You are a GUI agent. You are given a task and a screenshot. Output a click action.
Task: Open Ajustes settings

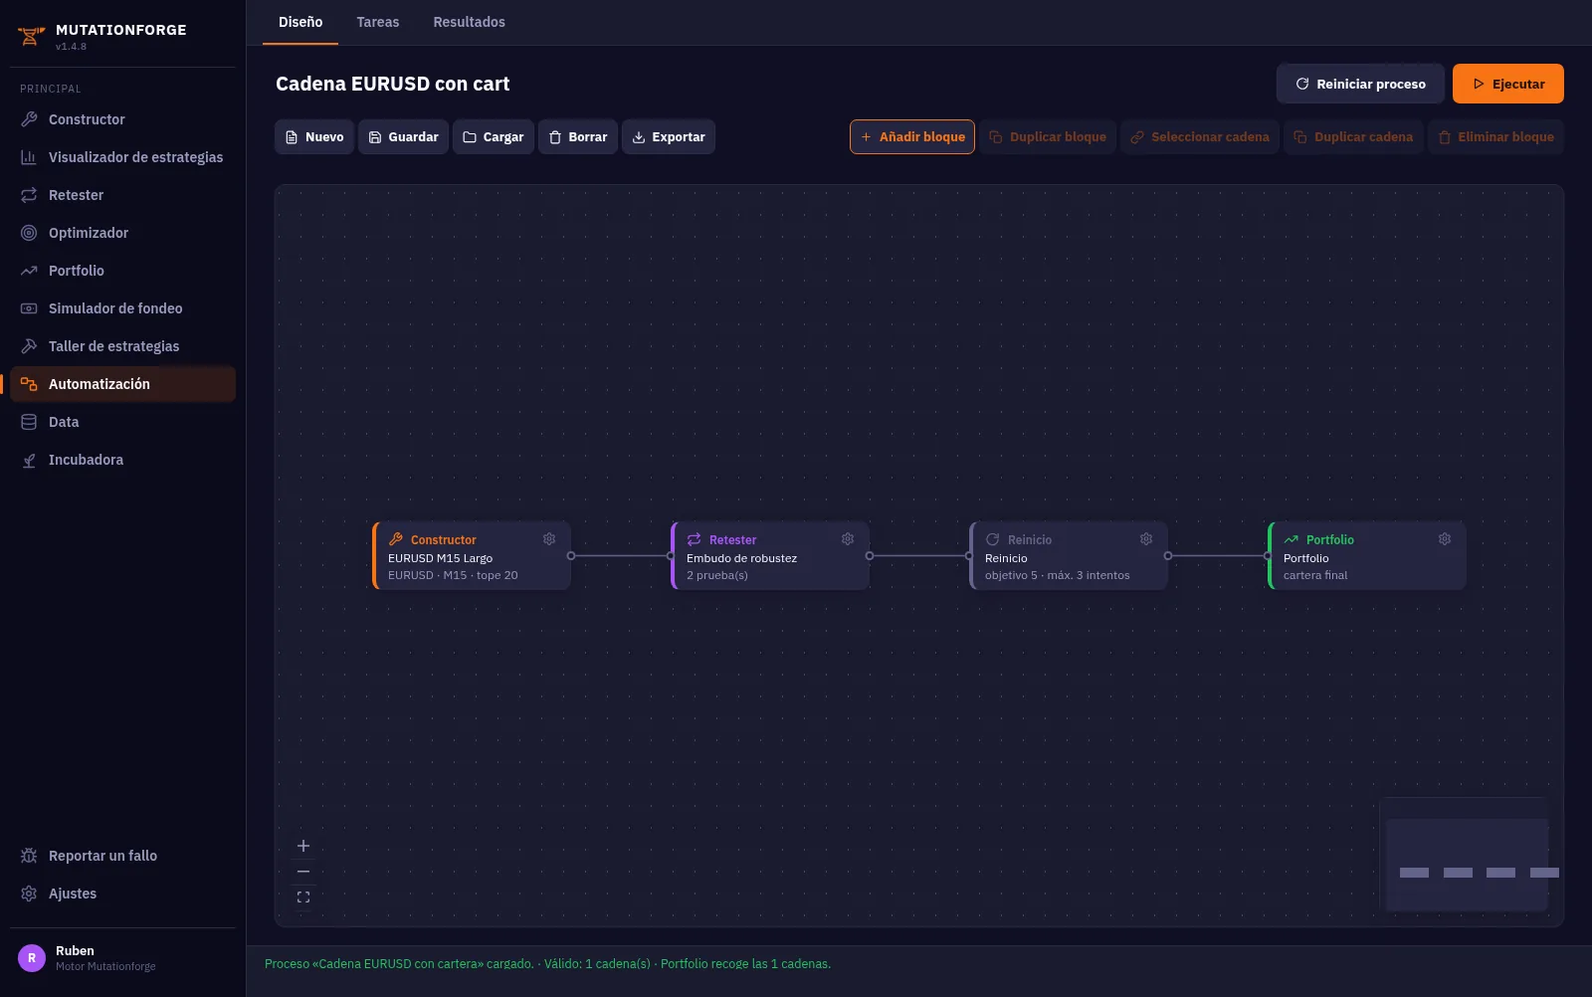click(122, 894)
